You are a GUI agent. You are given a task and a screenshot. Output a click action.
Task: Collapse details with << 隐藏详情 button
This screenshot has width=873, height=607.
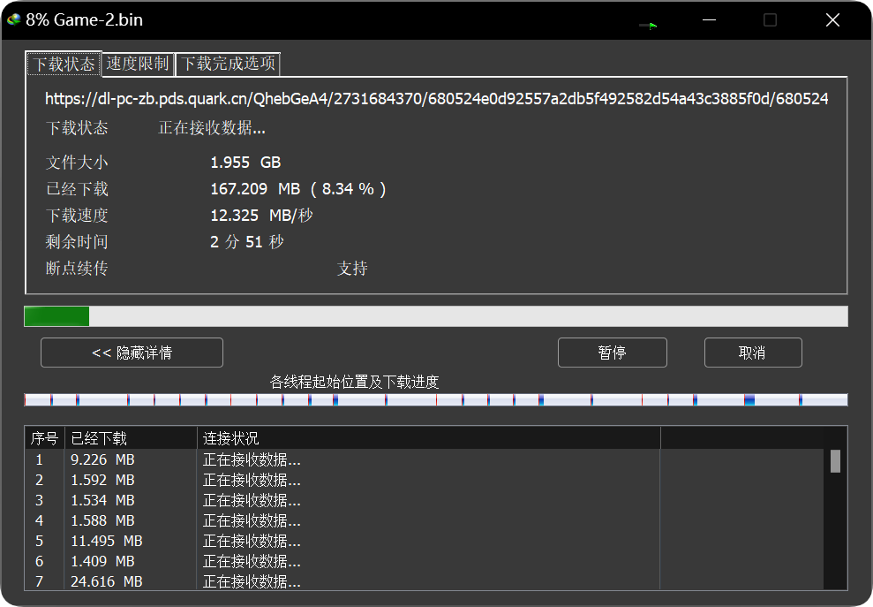(x=132, y=353)
